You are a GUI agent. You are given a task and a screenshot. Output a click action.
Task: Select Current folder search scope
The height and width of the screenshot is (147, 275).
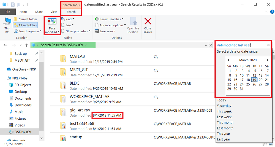pyautogui.click(x=26, y=19)
